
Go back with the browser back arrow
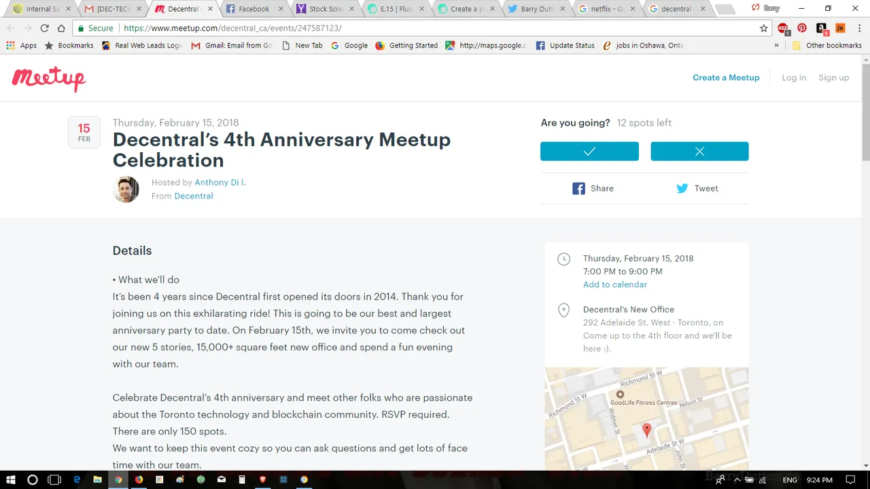[10, 29]
